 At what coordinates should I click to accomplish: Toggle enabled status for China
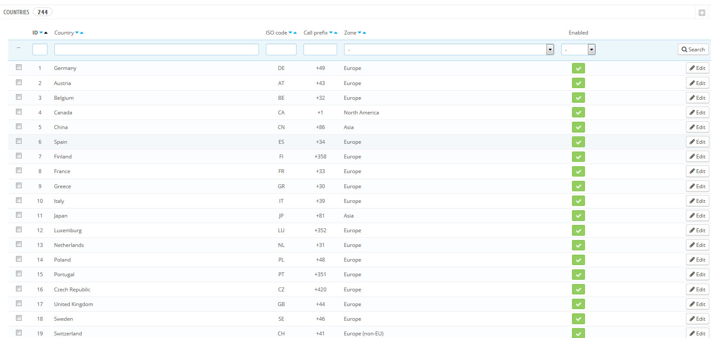578,127
